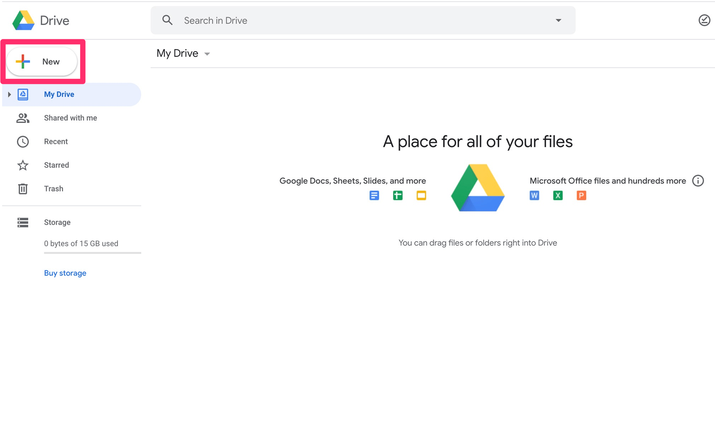
Task: Click the Microsoft Word icon
Action: pyautogui.click(x=534, y=195)
